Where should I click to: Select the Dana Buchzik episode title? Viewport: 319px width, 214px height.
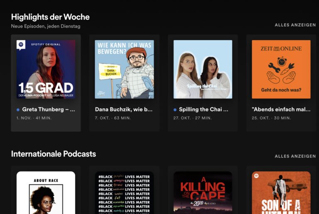(124, 109)
